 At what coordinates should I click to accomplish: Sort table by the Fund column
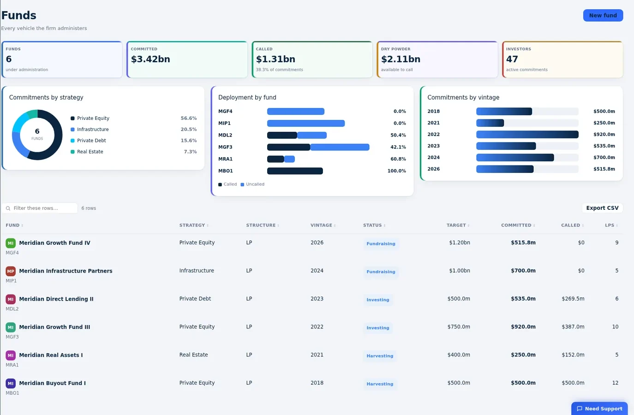click(14, 225)
